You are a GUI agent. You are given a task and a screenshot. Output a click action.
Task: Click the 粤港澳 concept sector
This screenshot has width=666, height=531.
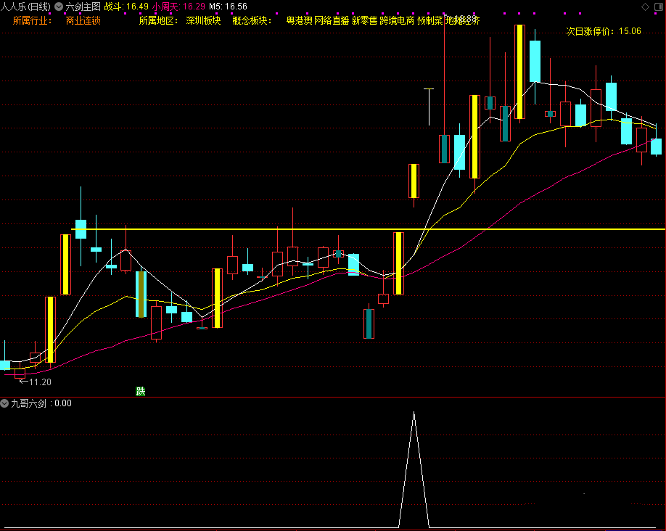[x=299, y=20]
